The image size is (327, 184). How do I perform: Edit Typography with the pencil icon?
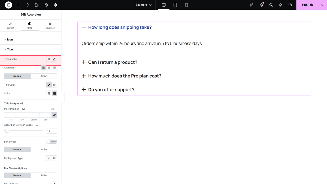point(55,59)
